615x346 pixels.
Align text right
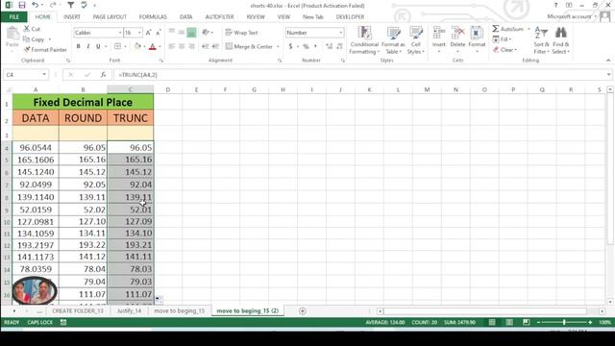[191, 46]
